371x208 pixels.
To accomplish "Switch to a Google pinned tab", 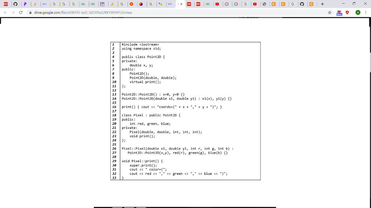I will tap(54, 4).
